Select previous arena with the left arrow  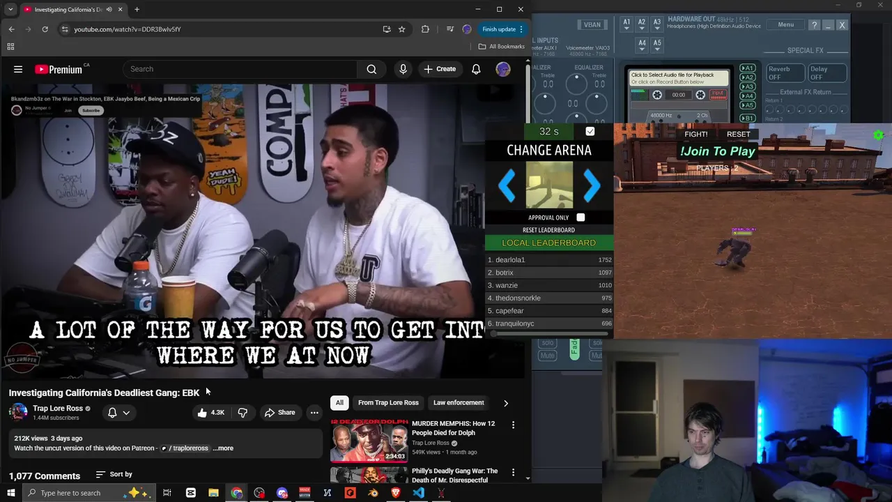coord(507,185)
